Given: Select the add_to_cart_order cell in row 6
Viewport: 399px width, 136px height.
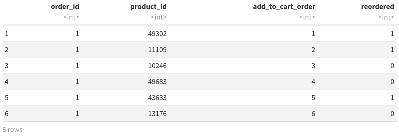Looking at the screenshot, I should click(313, 113).
